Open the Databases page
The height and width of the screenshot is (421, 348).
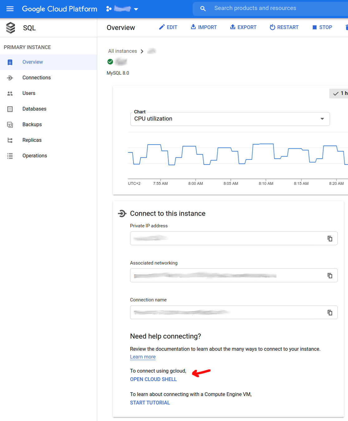(48, 109)
